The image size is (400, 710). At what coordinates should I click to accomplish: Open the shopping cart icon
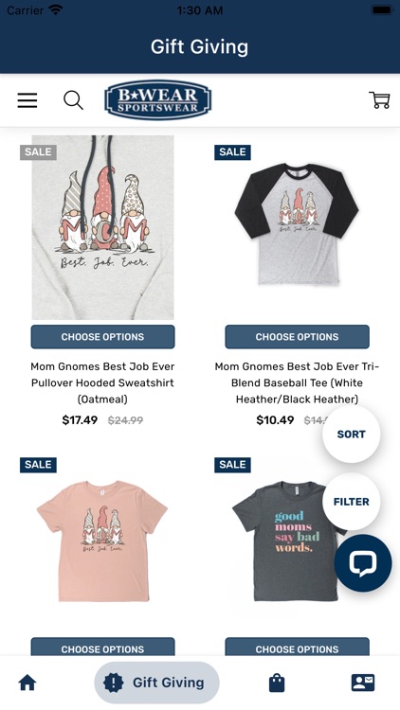(379, 100)
